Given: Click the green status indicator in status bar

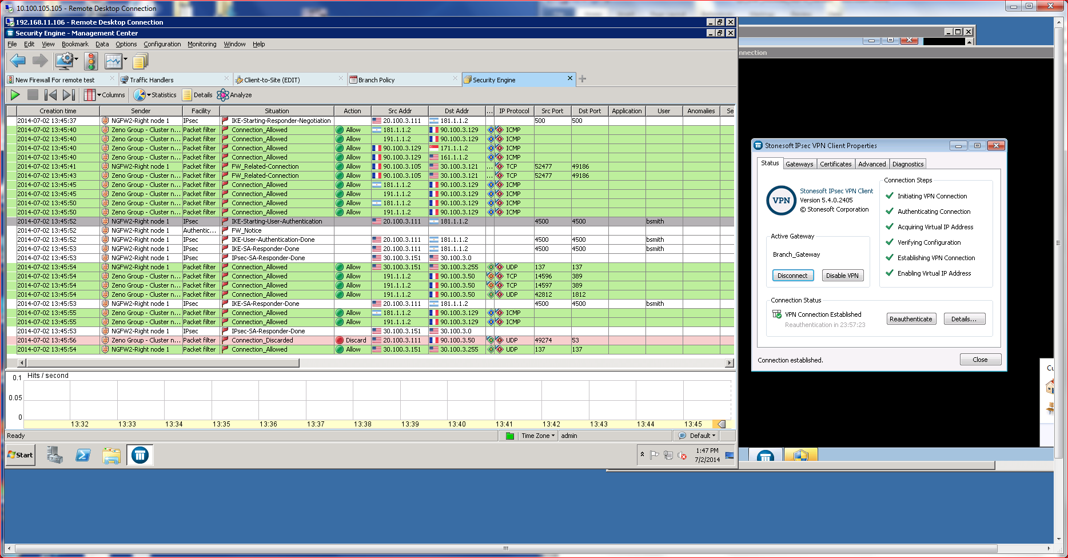Looking at the screenshot, I should tap(509, 436).
